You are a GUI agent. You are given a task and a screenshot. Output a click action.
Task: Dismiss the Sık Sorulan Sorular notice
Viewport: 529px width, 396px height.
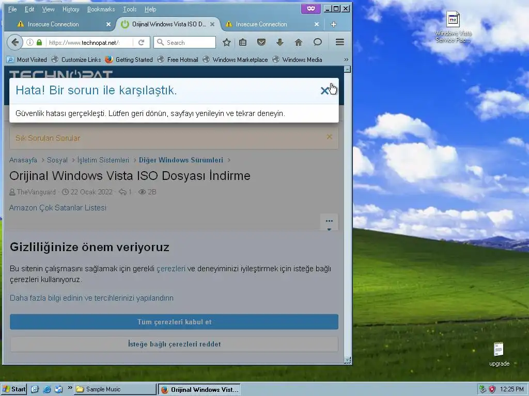pyautogui.click(x=330, y=137)
